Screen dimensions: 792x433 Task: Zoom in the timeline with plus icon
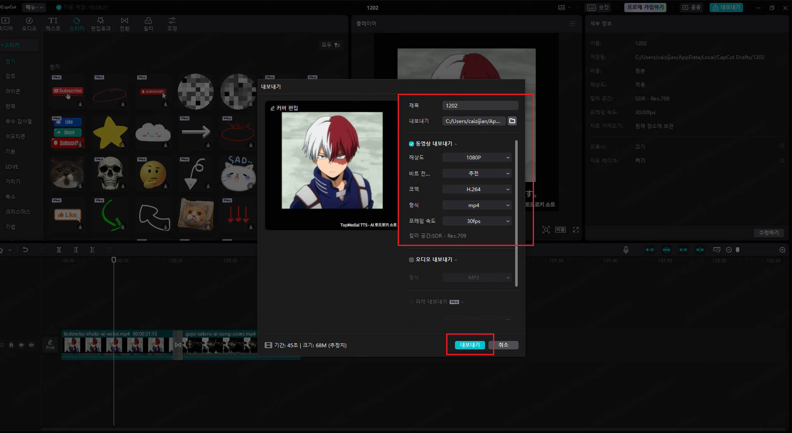[782, 250]
